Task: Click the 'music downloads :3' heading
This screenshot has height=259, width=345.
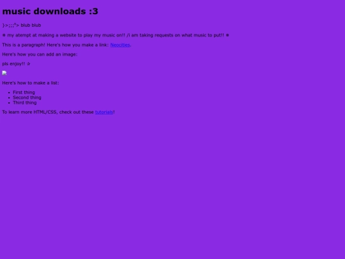Action: click(x=50, y=12)
